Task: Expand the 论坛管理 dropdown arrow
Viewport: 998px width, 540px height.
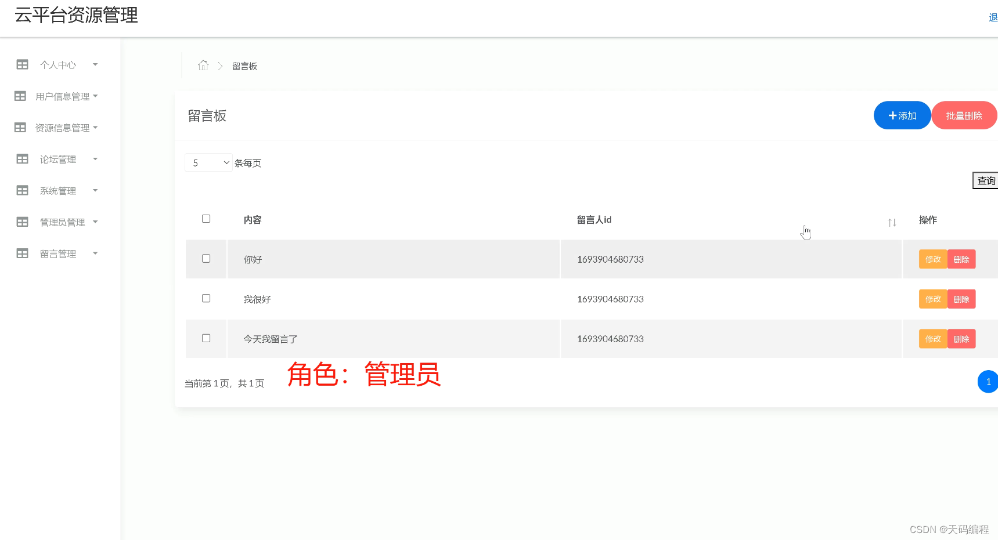Action: [95, 158]
